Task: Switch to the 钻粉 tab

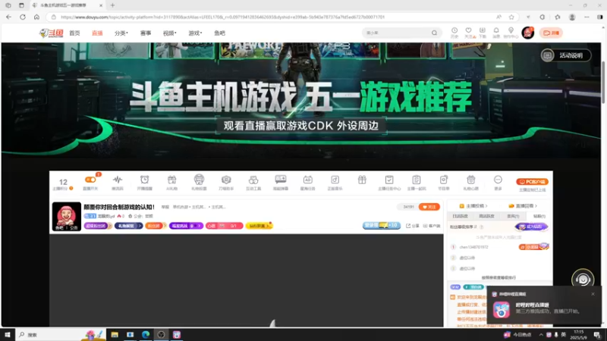Action: 539,216
